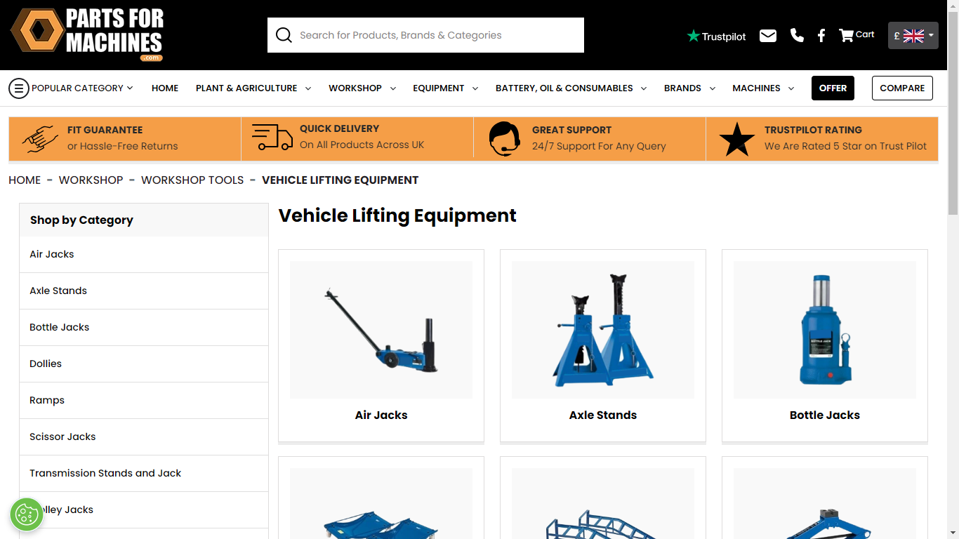
Task: Click the phone icon in header
Action: (797, 35)
